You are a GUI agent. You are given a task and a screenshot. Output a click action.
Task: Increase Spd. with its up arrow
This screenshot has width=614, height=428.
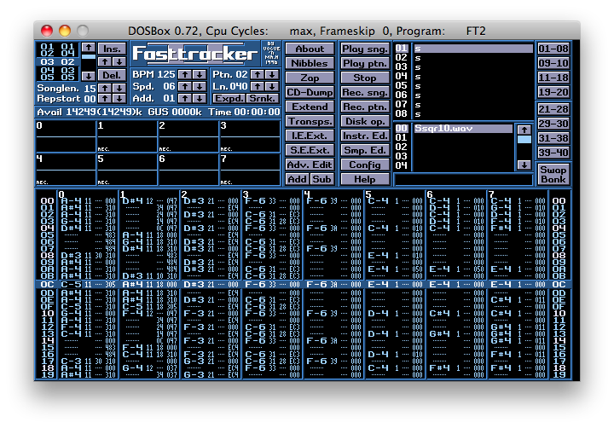pyautogui.click(x=185, y=87)
